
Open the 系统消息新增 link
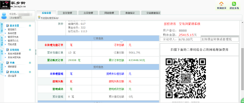point(14,54)
